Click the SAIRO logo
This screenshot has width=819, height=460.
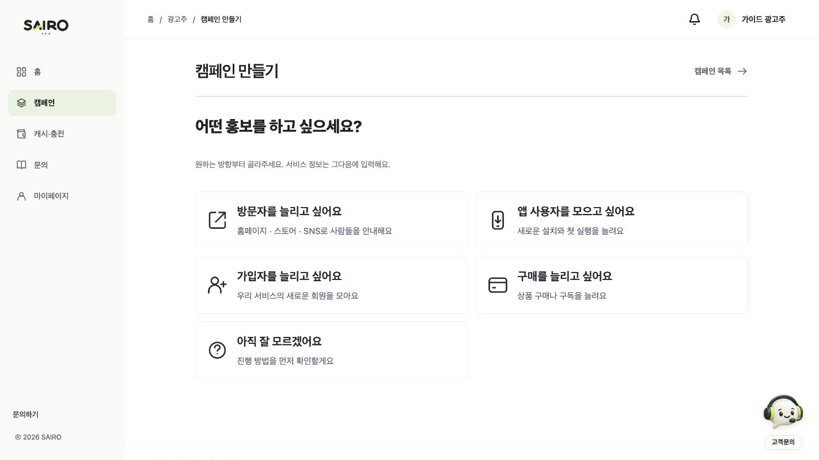pos(46,26)
